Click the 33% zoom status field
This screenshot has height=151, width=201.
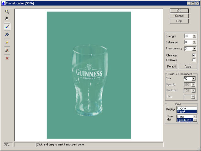click(8, 144)
